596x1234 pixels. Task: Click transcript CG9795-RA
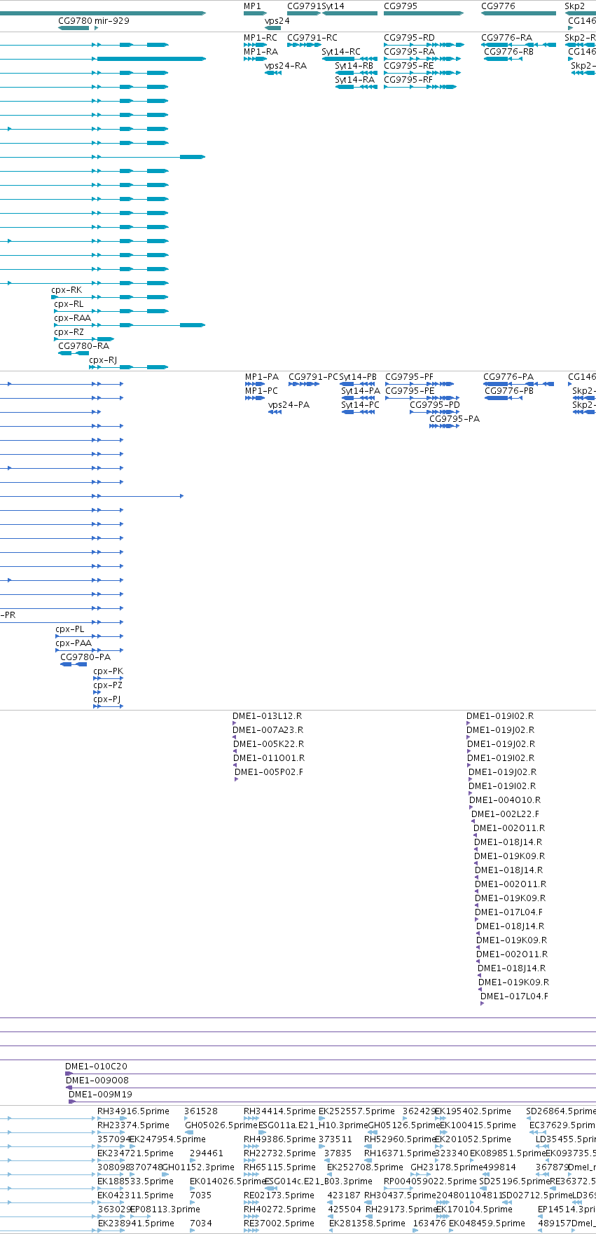(409, 52)
